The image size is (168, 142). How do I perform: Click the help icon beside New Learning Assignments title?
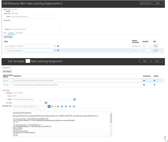[x=61, y=3]
